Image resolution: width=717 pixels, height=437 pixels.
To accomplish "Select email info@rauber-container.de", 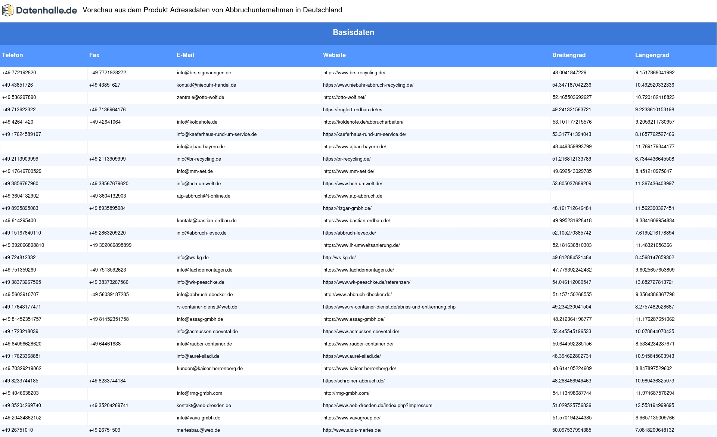I will point(205,344).
